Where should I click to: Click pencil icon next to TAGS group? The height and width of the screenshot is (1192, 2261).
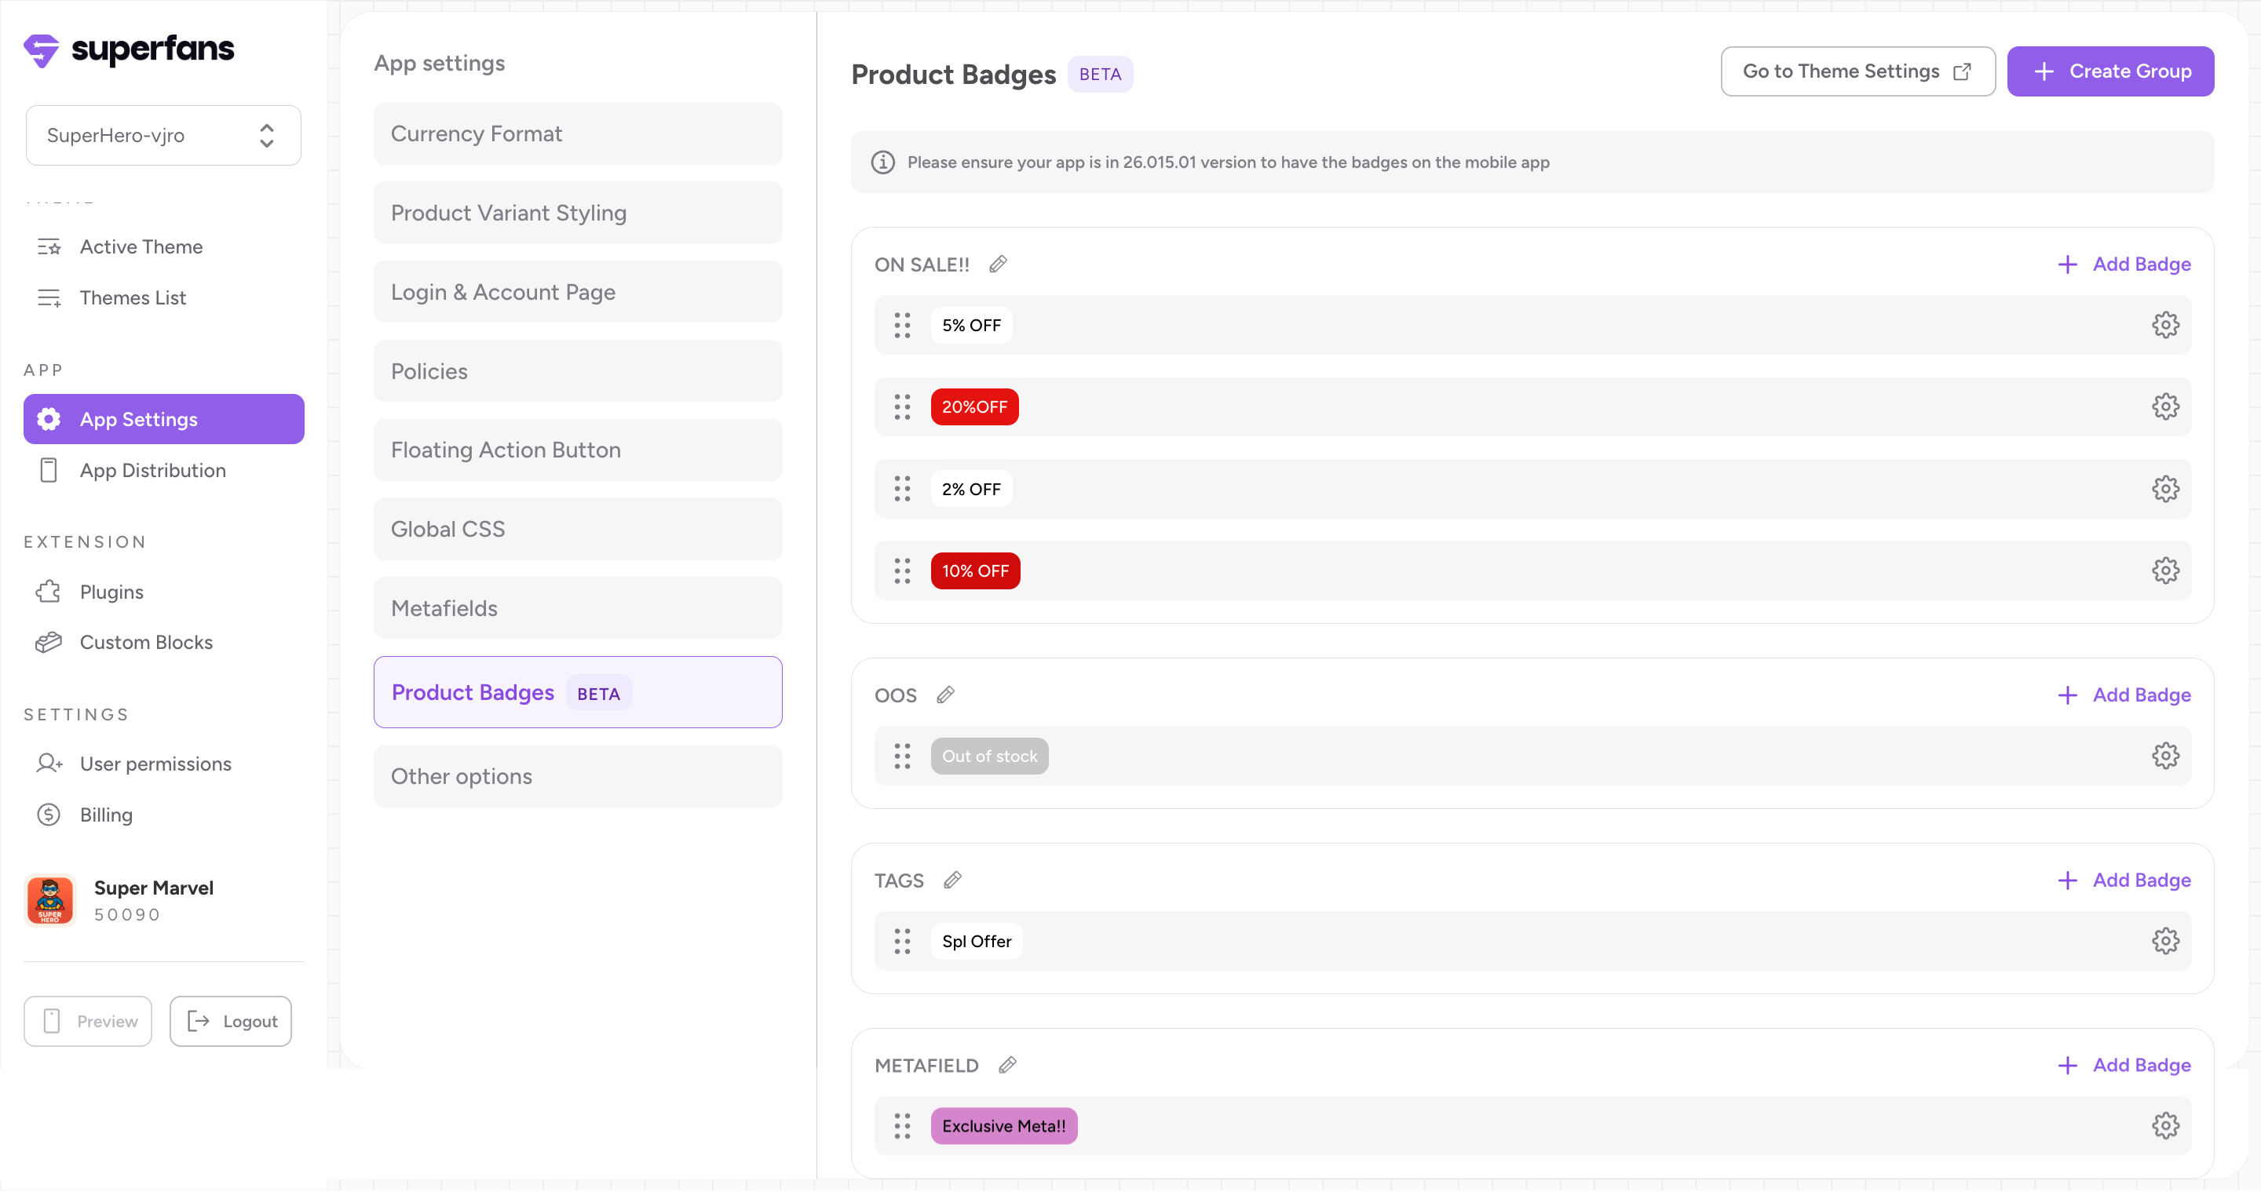pos(952,880)
